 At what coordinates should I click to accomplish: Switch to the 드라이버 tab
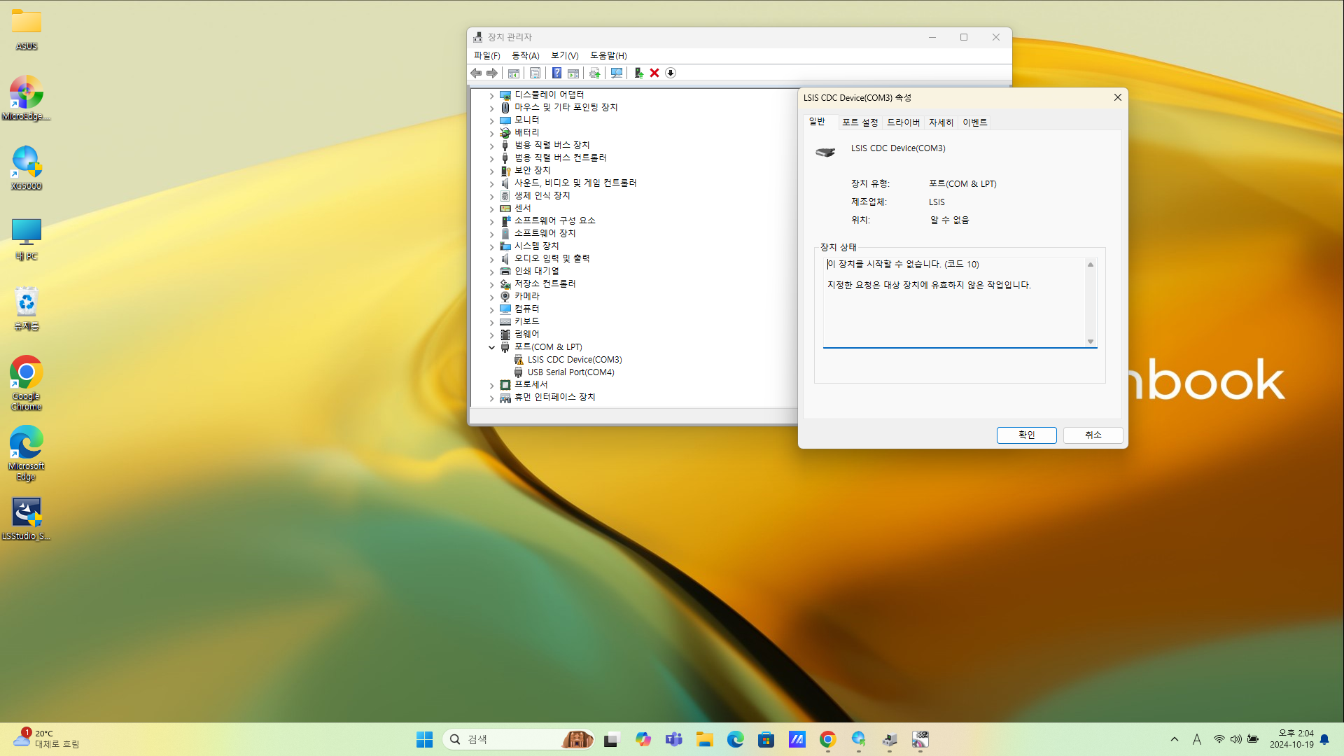click(902, 122)
